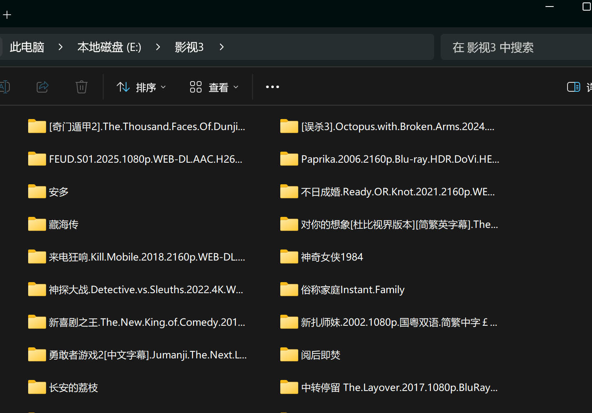The image size is (592, 413).
Task: Select the folder icon for 藏海传
Action: [37, 224]
